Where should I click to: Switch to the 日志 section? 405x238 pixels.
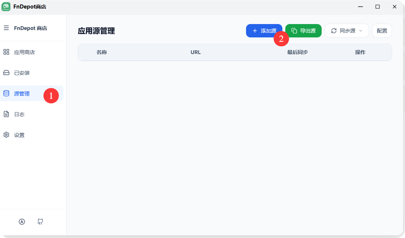(19, 114)
